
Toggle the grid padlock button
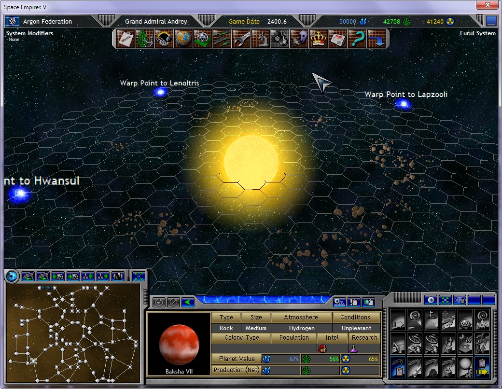pyautogui.click(x=460, y=300)
